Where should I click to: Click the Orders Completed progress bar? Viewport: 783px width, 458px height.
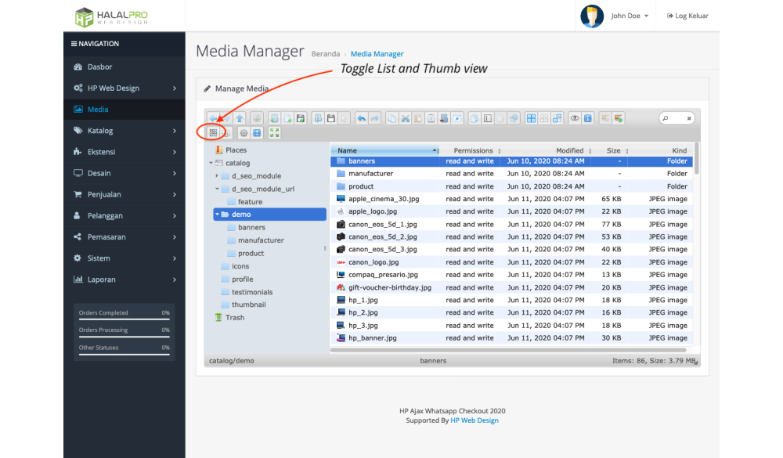tap(124, 319)
